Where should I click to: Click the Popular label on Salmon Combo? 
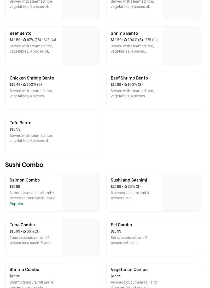pyautogui.click(x=16, y=204)
